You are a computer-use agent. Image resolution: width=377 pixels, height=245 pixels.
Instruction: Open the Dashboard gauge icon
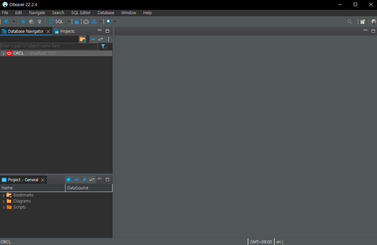86,22
